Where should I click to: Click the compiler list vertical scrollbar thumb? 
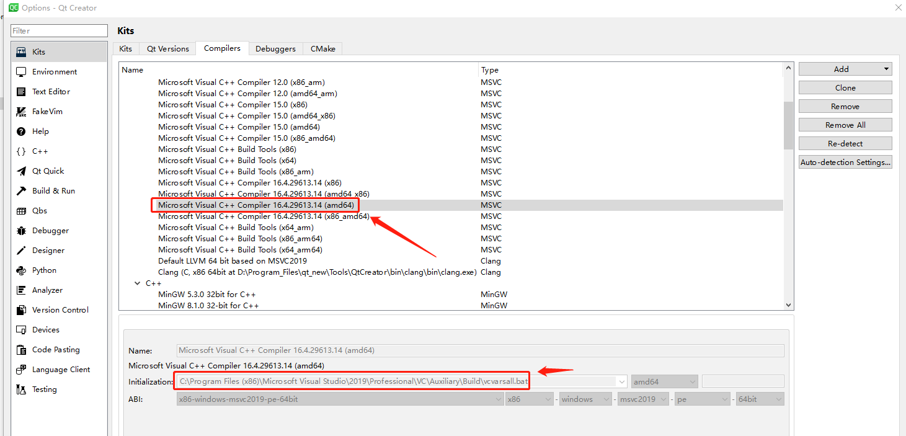point(788,125)
